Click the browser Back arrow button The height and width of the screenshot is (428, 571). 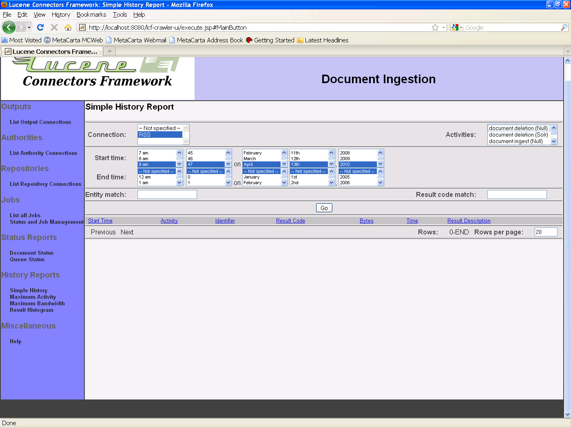[9, 27]
